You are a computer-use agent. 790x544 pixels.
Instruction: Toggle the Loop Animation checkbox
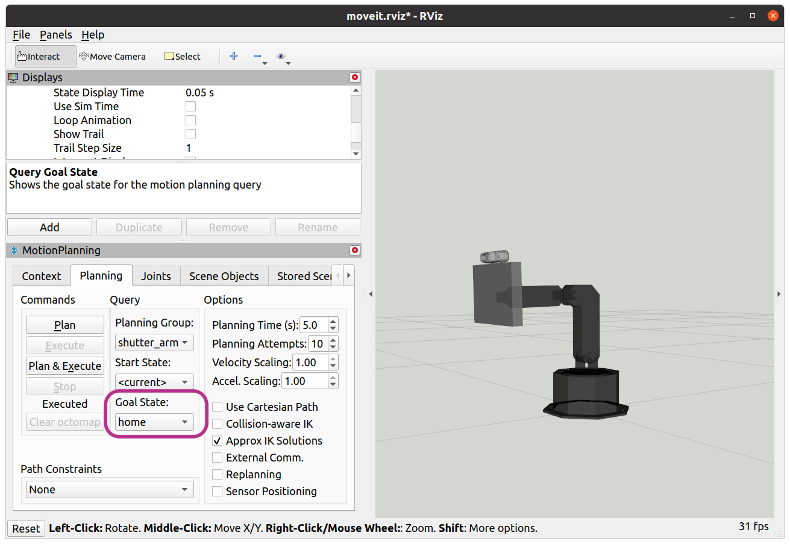(190, 120)
